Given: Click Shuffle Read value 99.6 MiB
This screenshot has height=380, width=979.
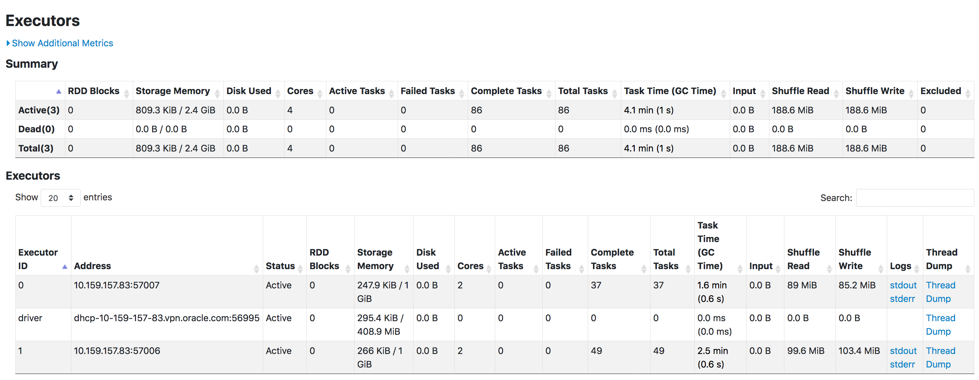Looking at the screenshot, I should click(x=806, y=351).
